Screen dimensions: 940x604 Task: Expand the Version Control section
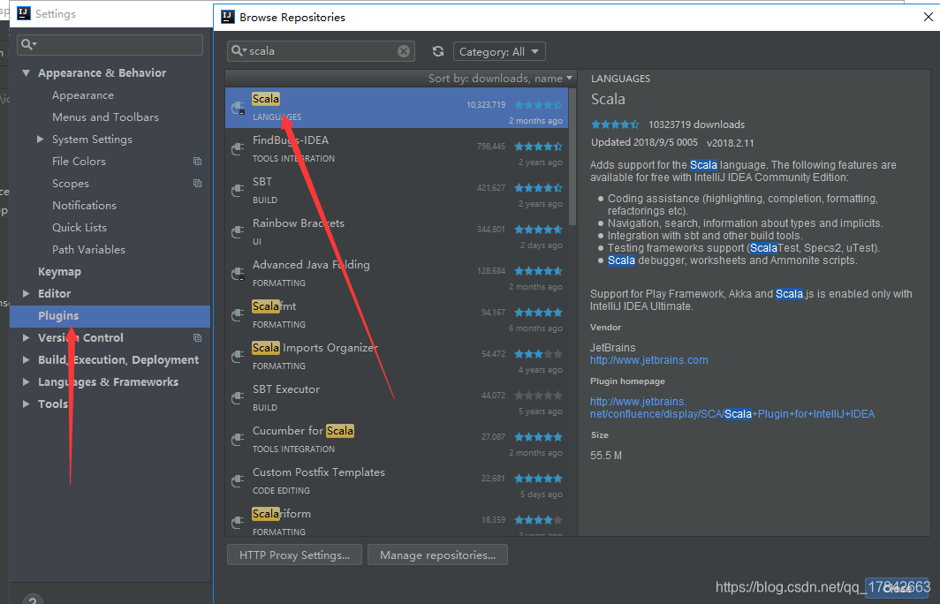(26, 338)
